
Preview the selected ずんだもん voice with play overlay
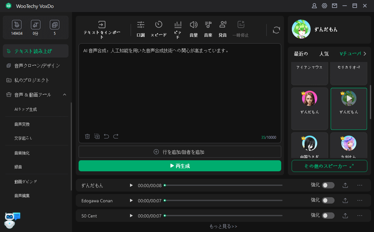pos(349,98)
